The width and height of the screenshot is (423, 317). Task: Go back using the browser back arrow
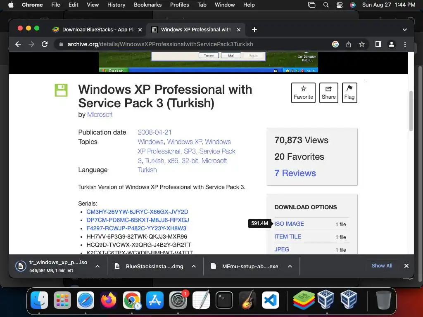click(18, 44)
